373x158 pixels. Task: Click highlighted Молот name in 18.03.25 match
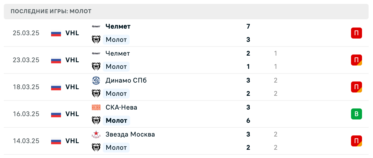(116, 94)
